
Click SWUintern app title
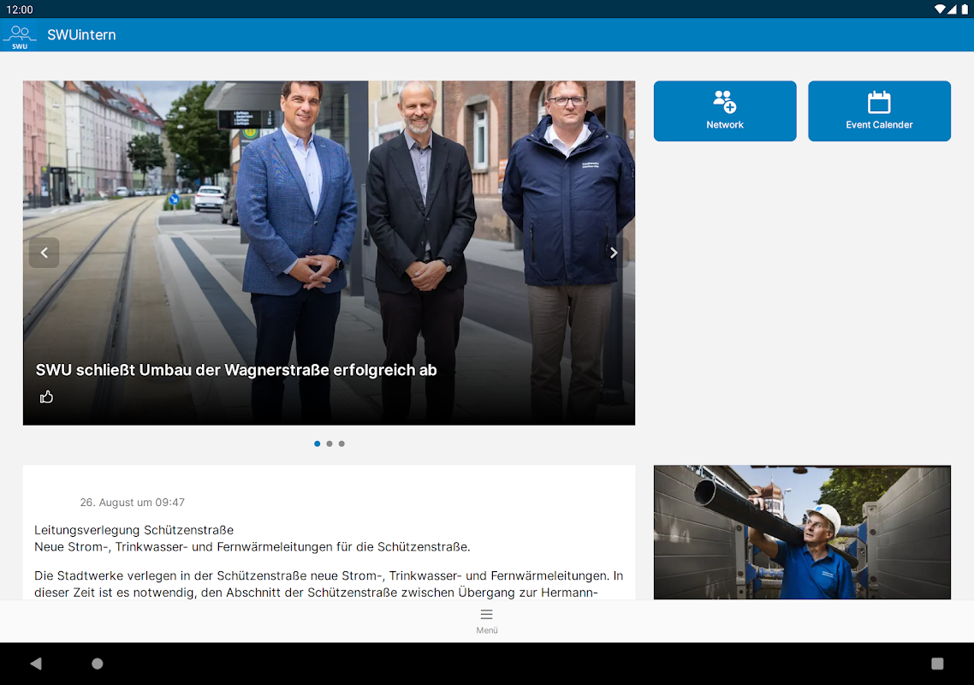(x=81, y=35)
